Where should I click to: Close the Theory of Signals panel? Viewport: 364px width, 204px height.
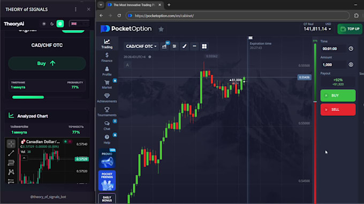(x=88, y=9)
